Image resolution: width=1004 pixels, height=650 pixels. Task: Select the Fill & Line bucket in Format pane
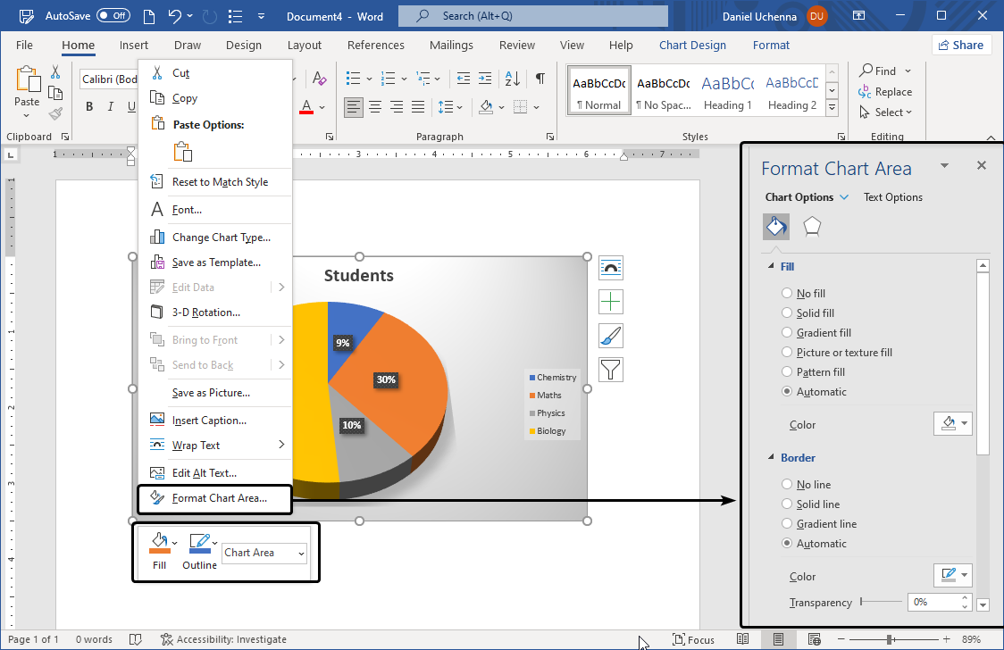[776, 227]
